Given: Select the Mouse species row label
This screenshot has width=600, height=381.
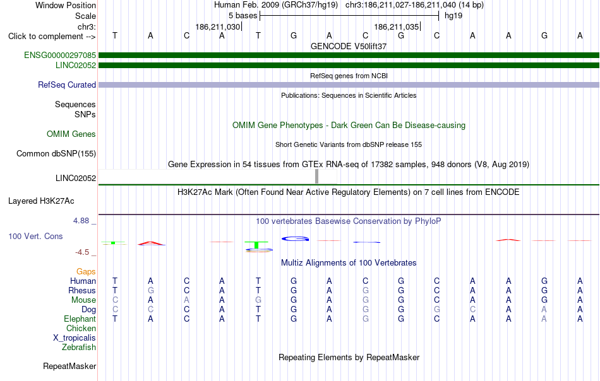Looking at the screenshot, I should 83,300.
